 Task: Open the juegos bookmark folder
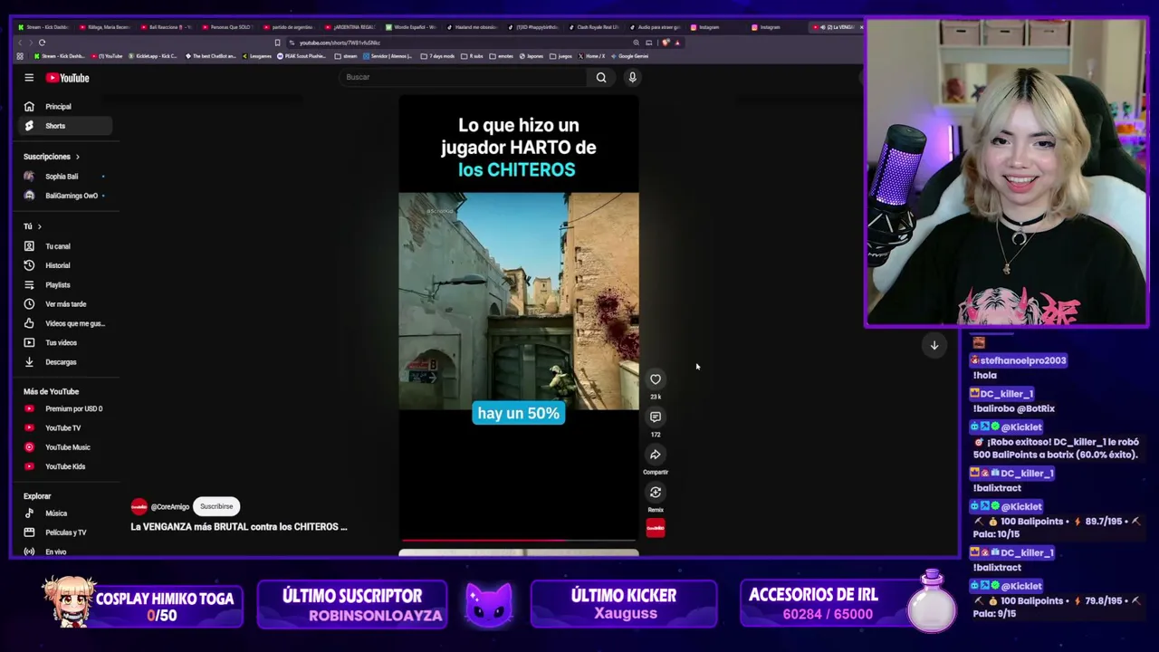pos(561,56)
